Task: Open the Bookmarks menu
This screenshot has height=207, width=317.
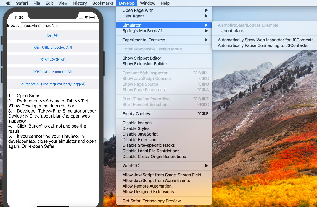Action: tap(103, 3)
